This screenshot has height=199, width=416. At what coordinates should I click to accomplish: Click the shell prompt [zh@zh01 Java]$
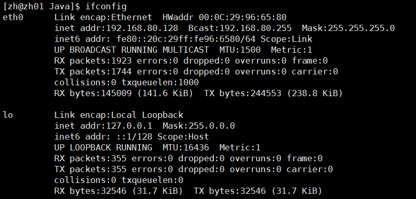41,6
